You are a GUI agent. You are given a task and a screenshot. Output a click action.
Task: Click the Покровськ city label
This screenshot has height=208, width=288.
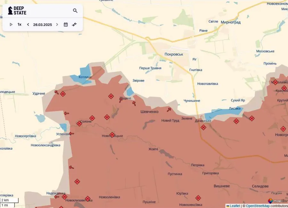point(174,54)
